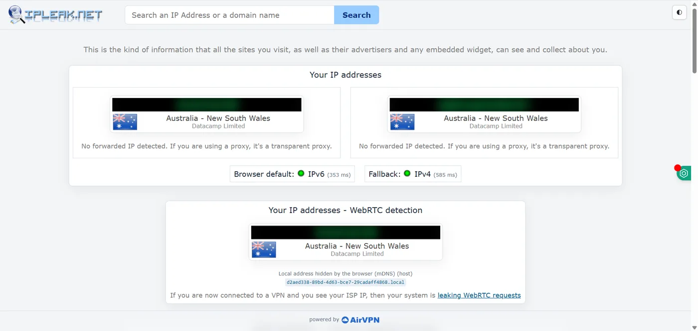Click 'Local address hidden by the browser' text

pos(346,274)
